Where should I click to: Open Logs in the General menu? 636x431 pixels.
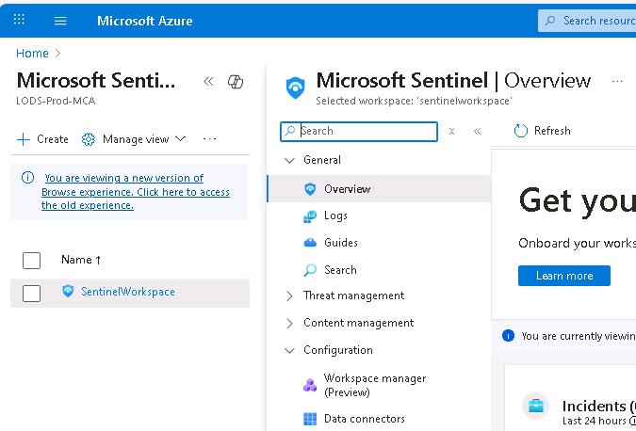(335, 215)
